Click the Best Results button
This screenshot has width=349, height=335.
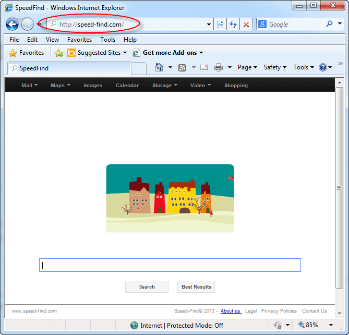point(196,286)
